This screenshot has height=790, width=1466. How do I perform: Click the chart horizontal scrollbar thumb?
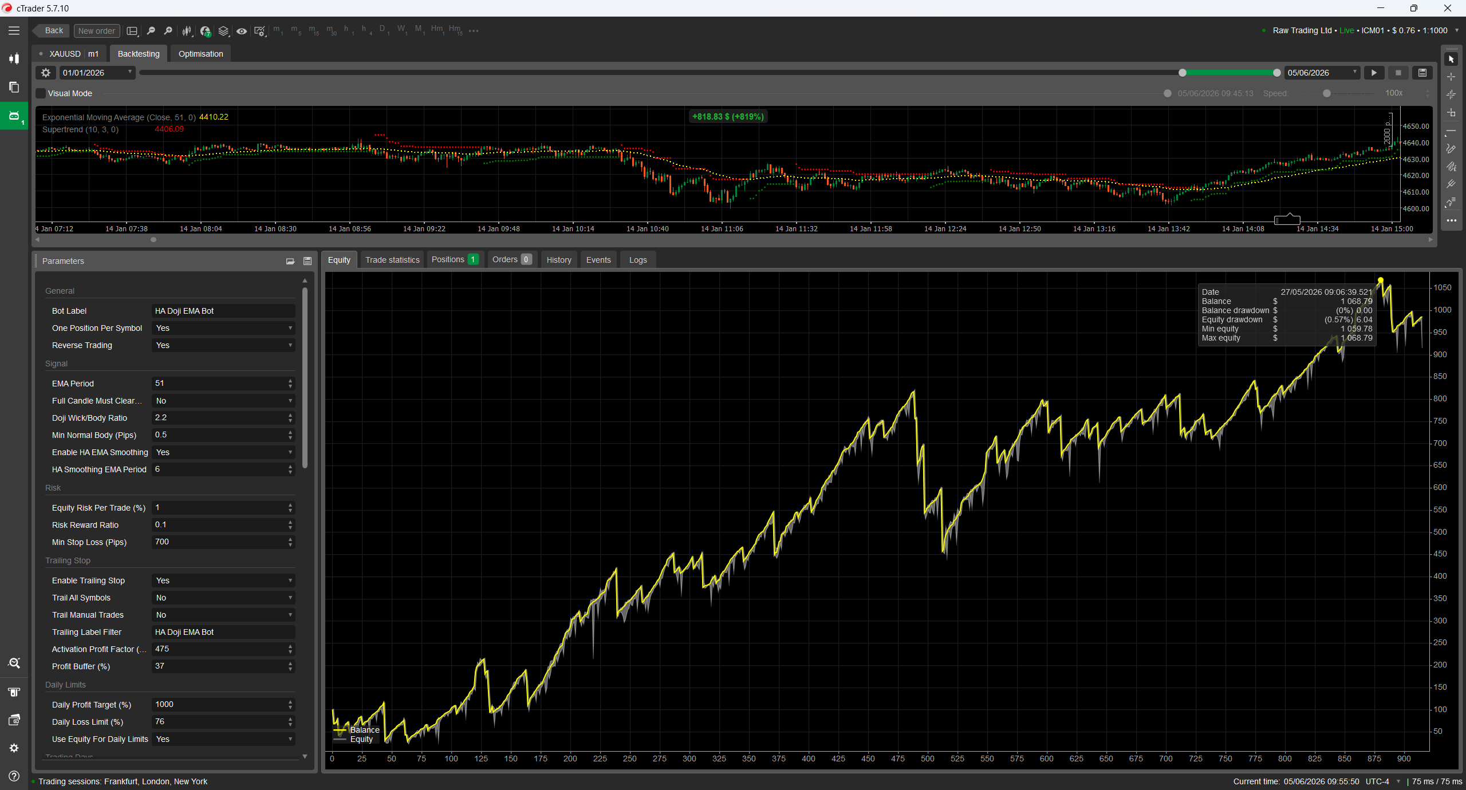pos(153,240)
